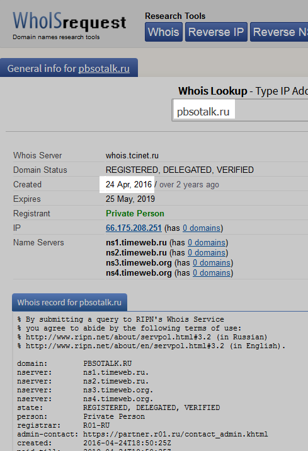Open the Whois research tool
This screenshot has height=451, width=308.
click(x=164, y=32)
